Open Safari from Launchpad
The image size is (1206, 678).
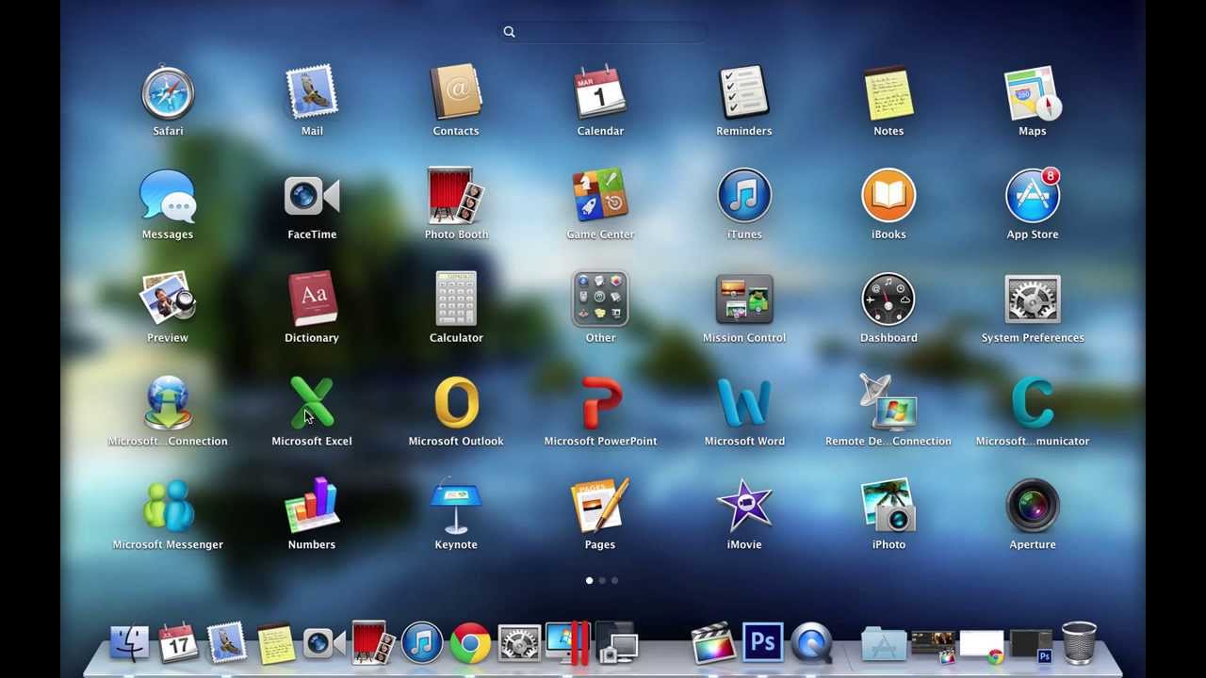[x=168, y=93]
